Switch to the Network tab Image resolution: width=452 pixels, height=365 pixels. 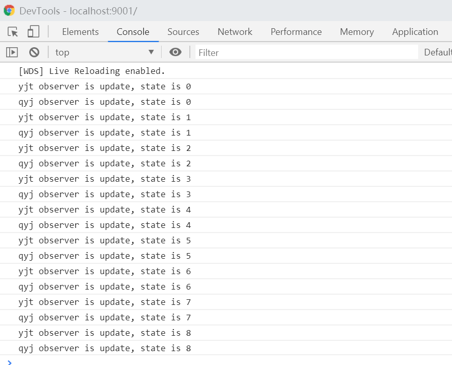pyautogui.click(x=235, y=32)
